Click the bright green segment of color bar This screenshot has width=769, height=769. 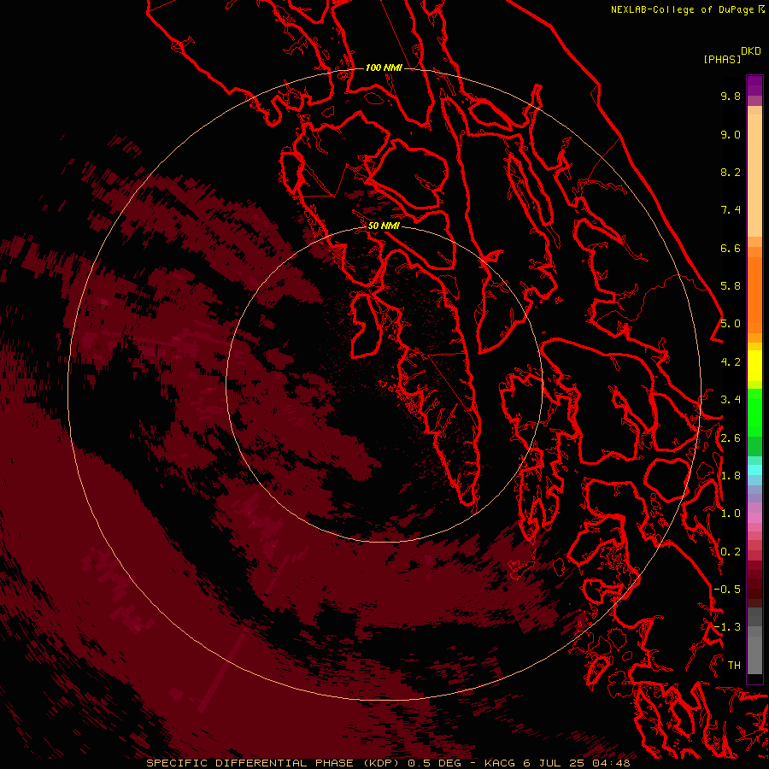pos(754,412)
